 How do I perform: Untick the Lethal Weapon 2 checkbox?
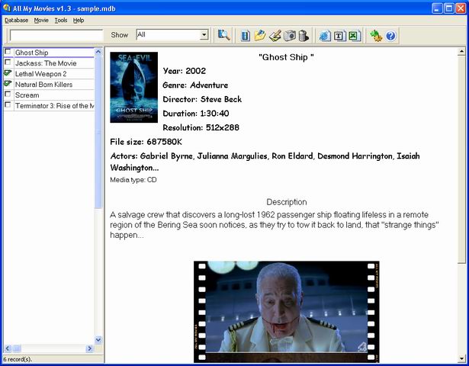[8, 72]
